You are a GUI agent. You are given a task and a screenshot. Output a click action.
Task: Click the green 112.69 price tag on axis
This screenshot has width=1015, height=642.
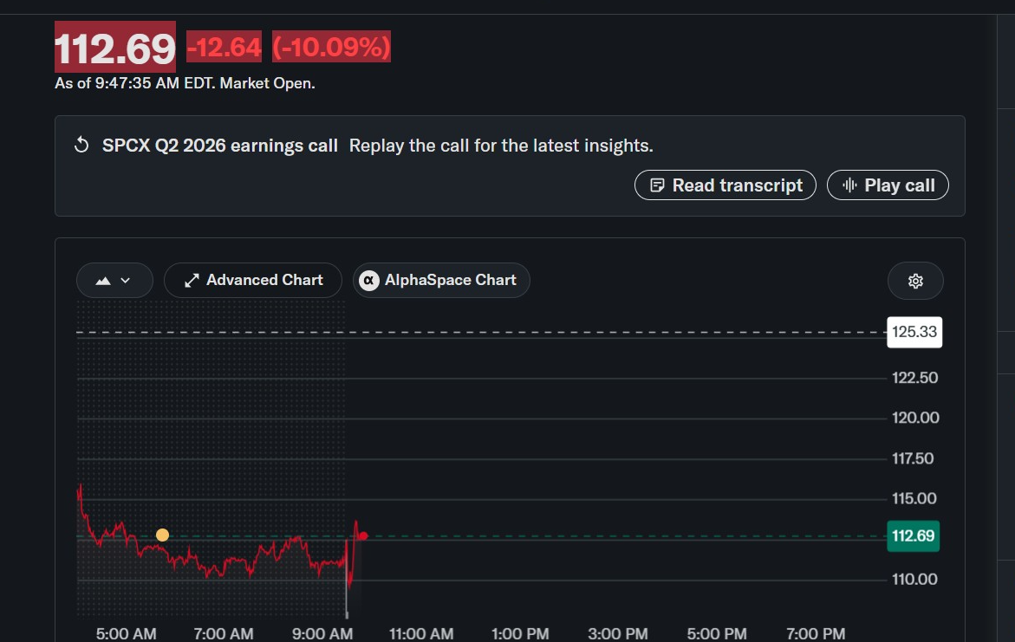coord(914,535)
